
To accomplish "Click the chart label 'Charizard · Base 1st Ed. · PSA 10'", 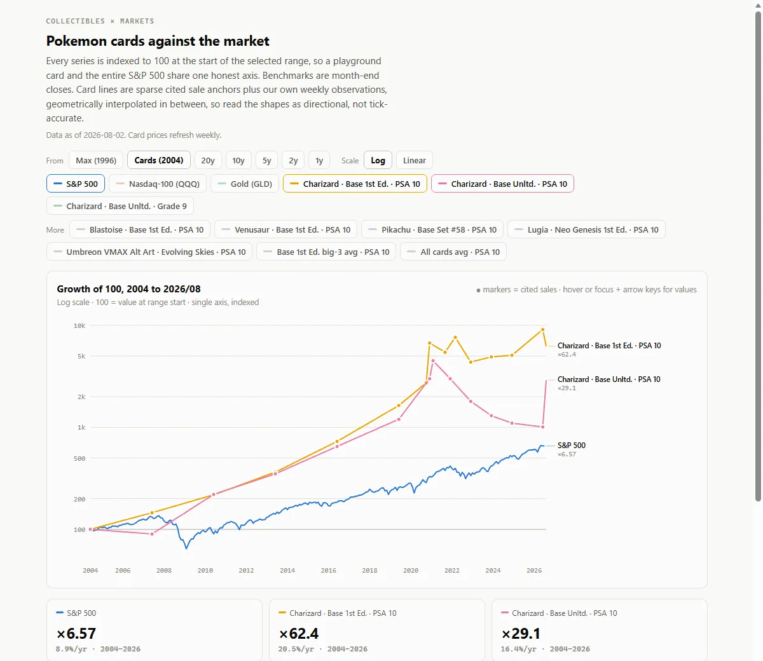I will (x=609, y=346).
